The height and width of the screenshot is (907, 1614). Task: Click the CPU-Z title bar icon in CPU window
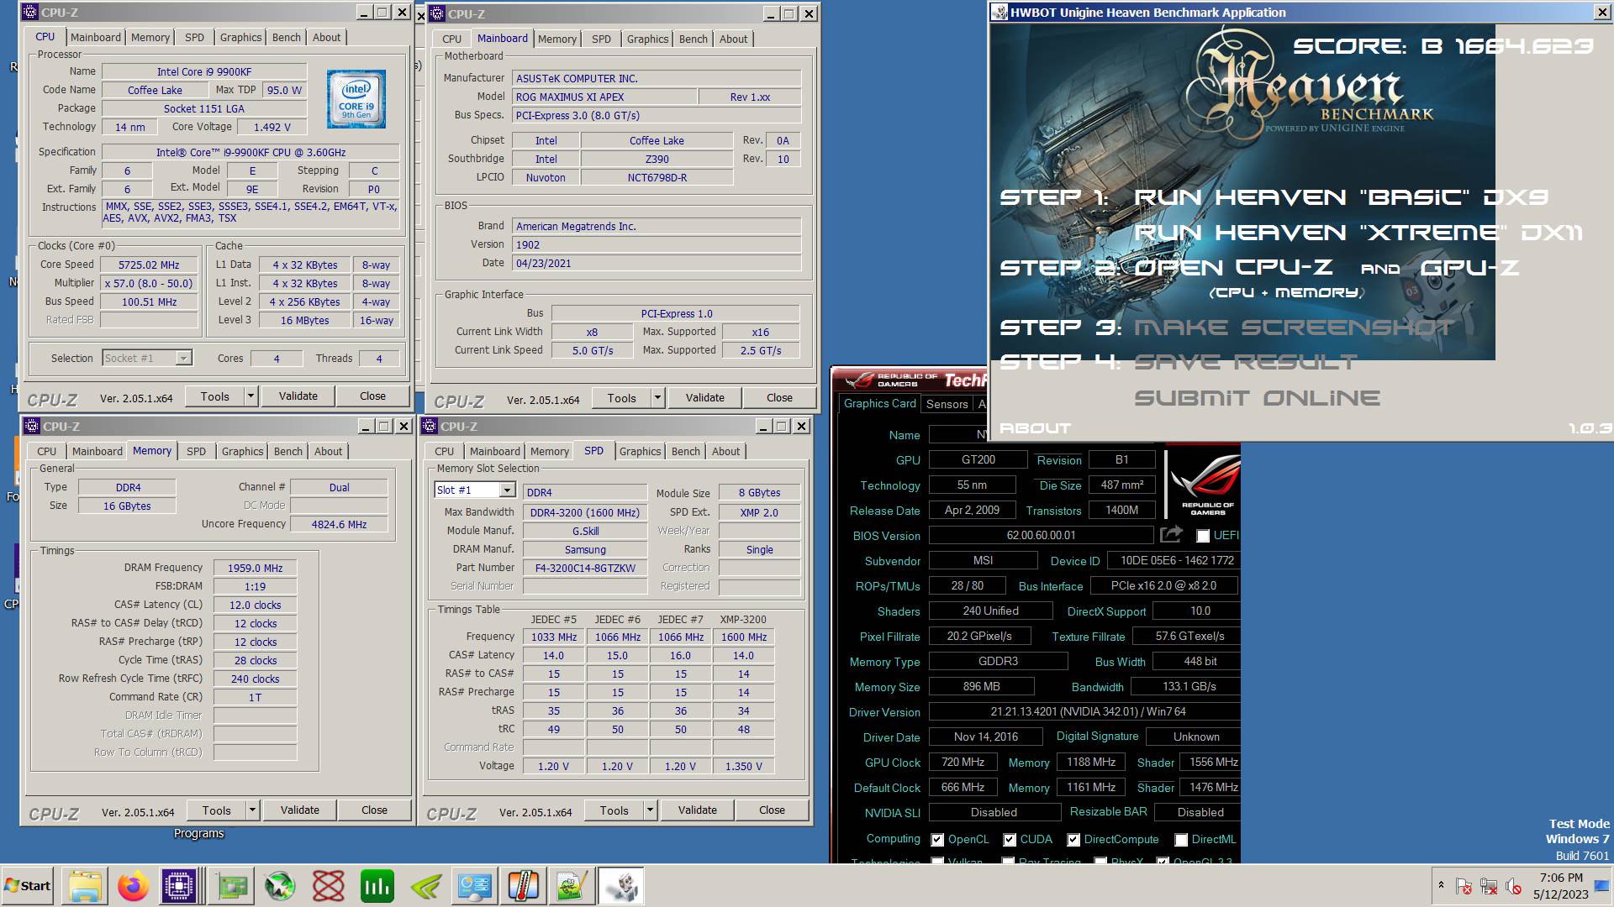[32, 13]
